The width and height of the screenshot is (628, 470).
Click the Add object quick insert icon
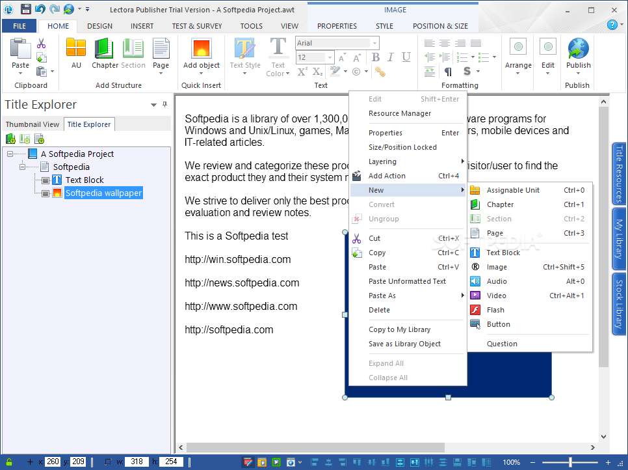[202, 48]
